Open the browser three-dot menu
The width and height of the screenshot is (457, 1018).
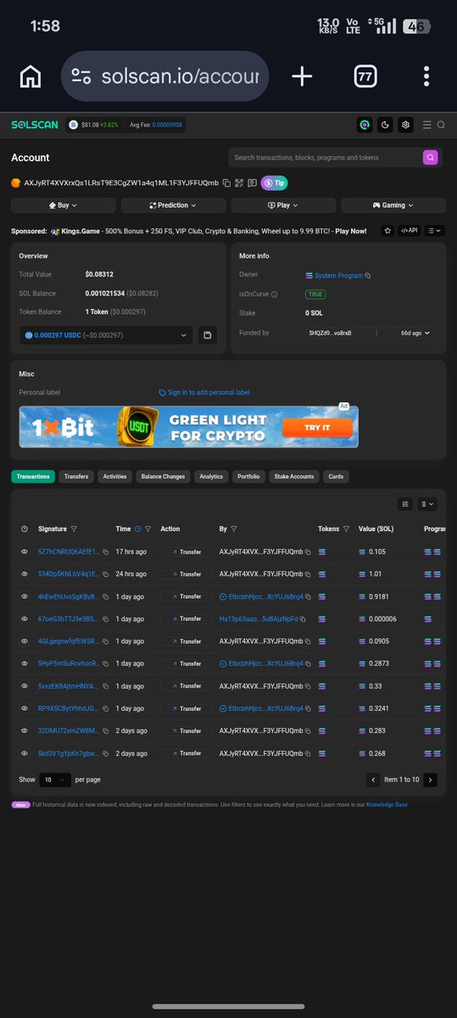426,76
